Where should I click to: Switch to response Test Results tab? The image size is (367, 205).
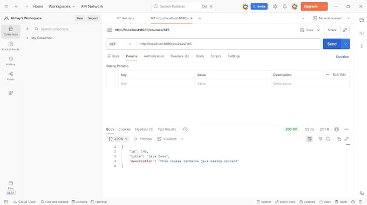(167, 129)
